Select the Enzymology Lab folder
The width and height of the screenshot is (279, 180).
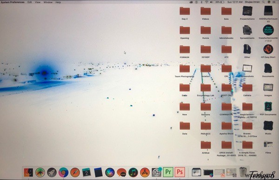click(206, 88)
